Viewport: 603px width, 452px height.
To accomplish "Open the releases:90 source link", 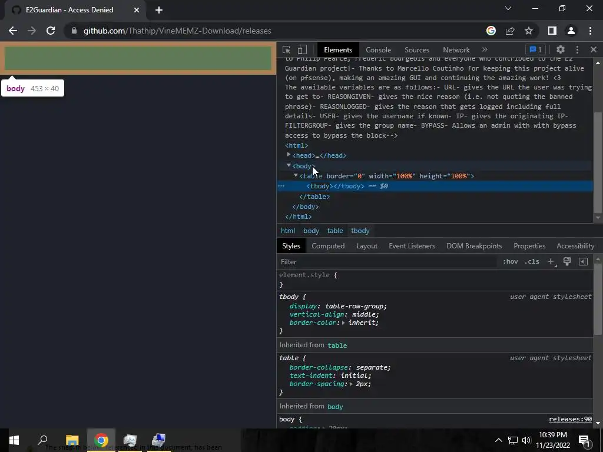I will 570,419.
